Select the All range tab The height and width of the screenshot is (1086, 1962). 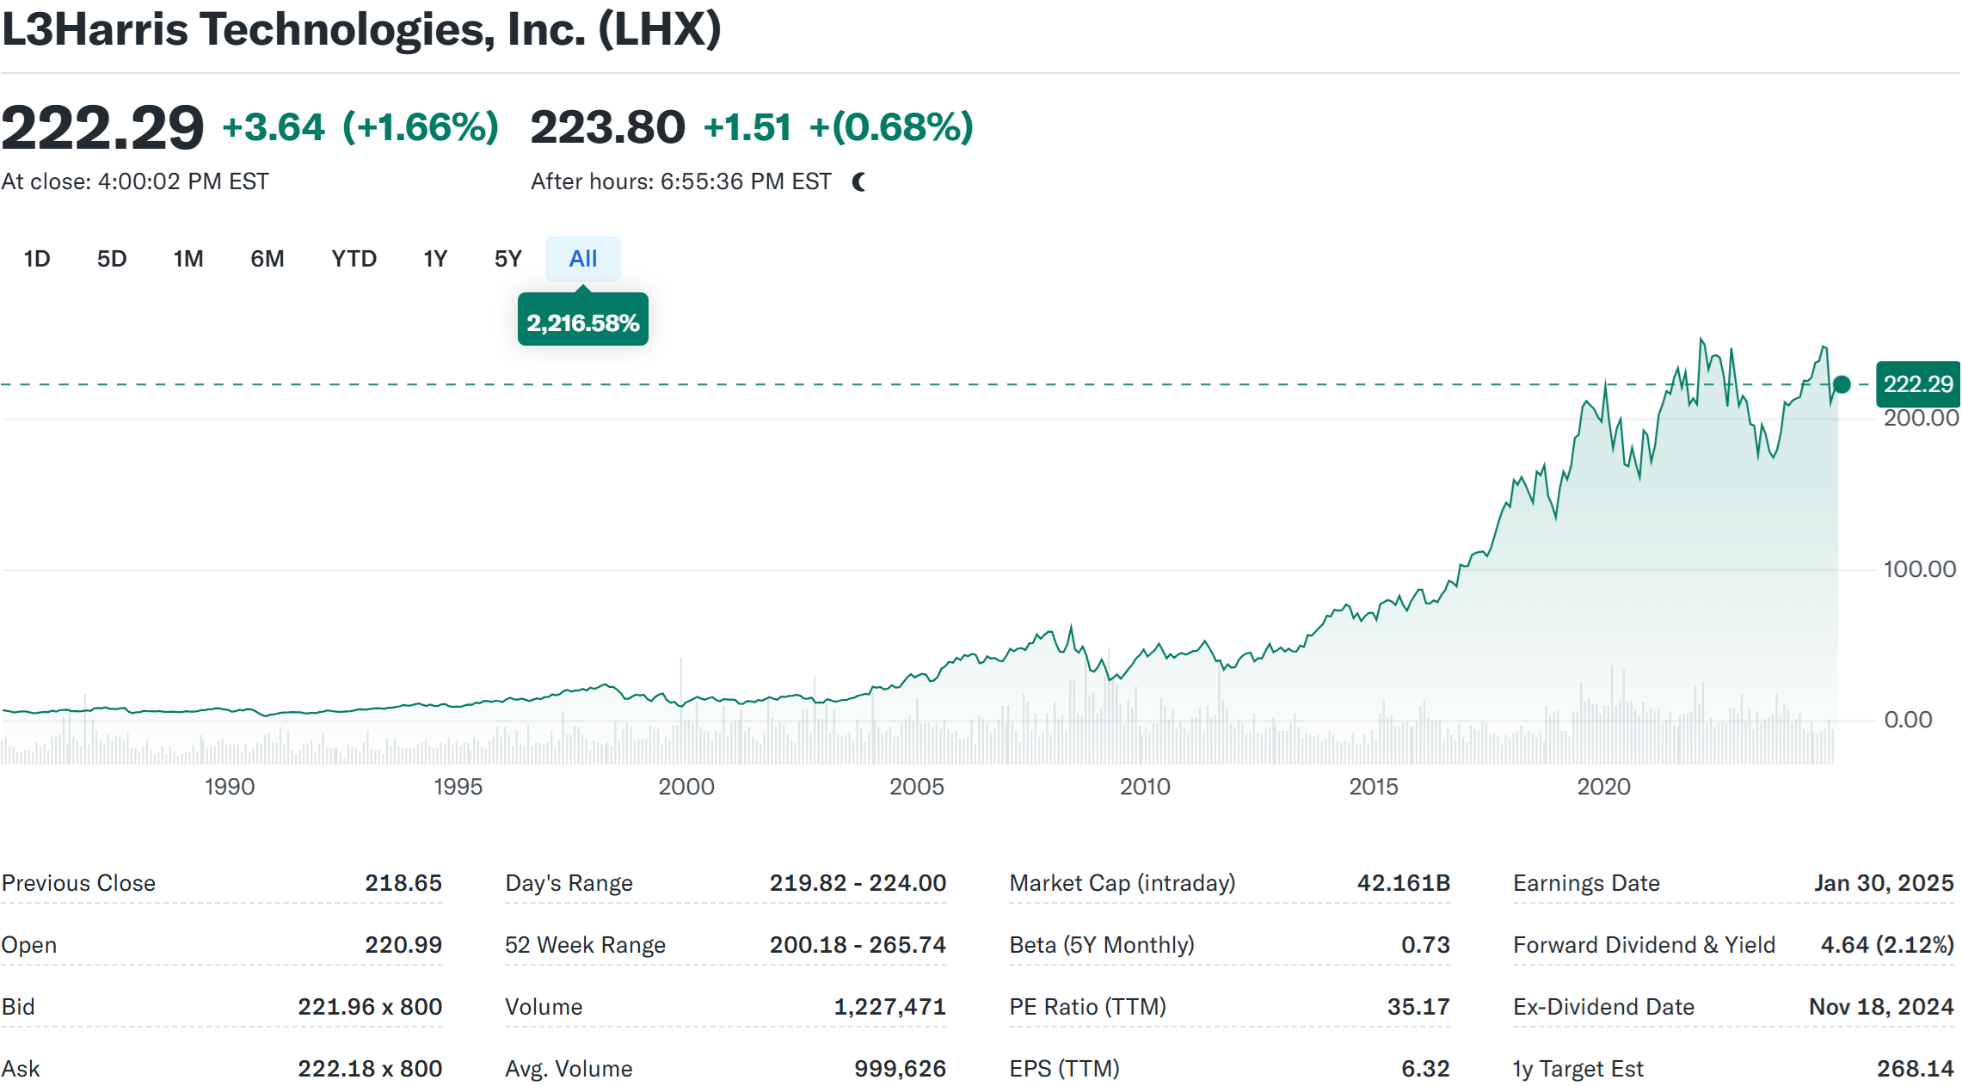click(x=583, y=259)
